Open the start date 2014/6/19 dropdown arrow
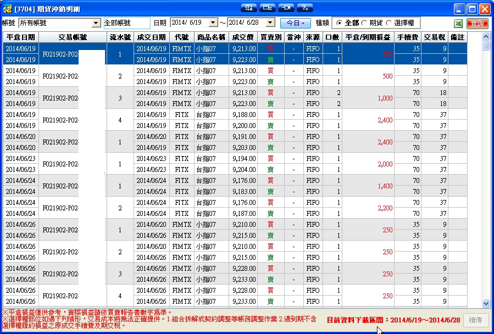 (213, 23)
